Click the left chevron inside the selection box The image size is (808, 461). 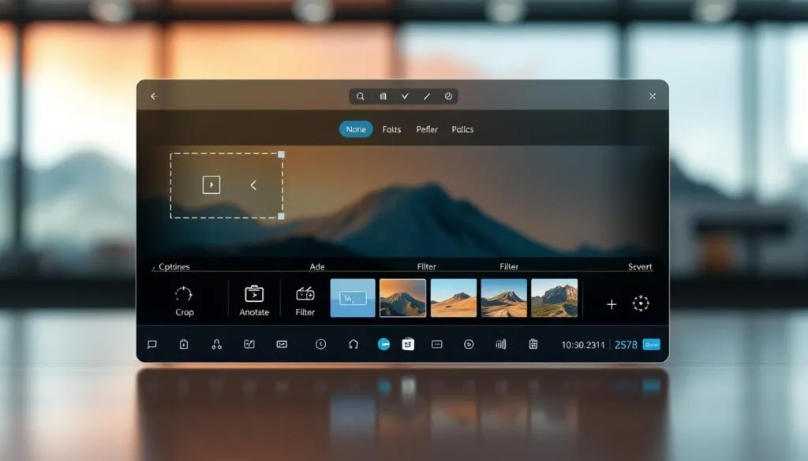253,185
